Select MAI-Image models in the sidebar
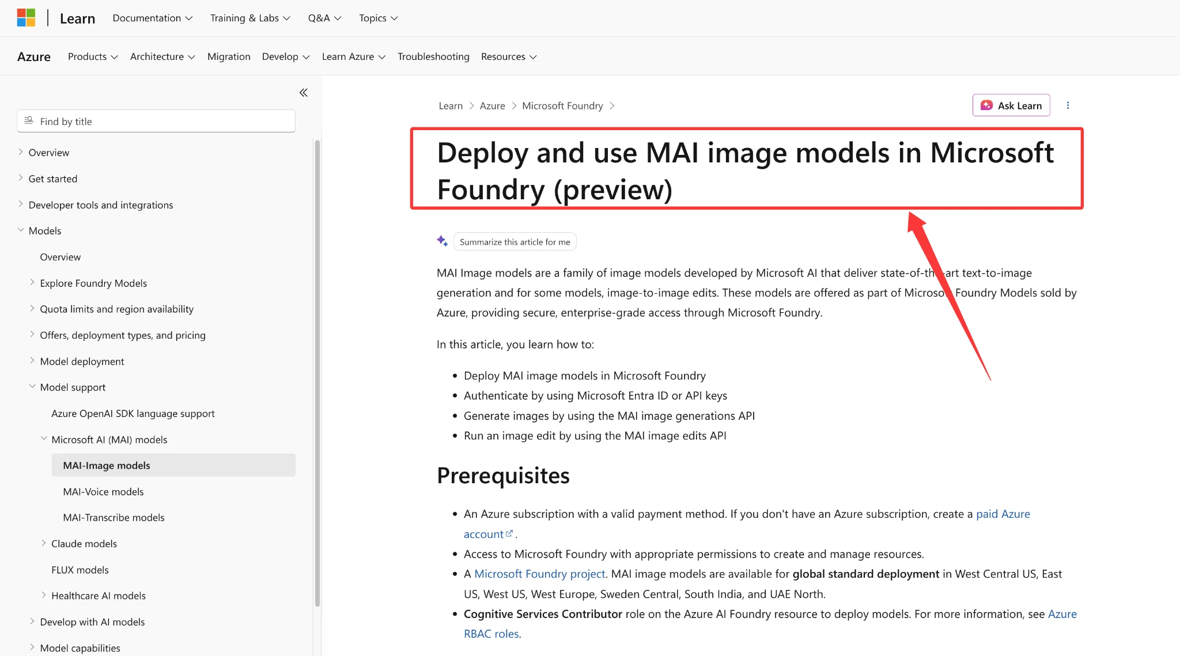This screenshot has height=656, width=1180. (x=173, y=465)
